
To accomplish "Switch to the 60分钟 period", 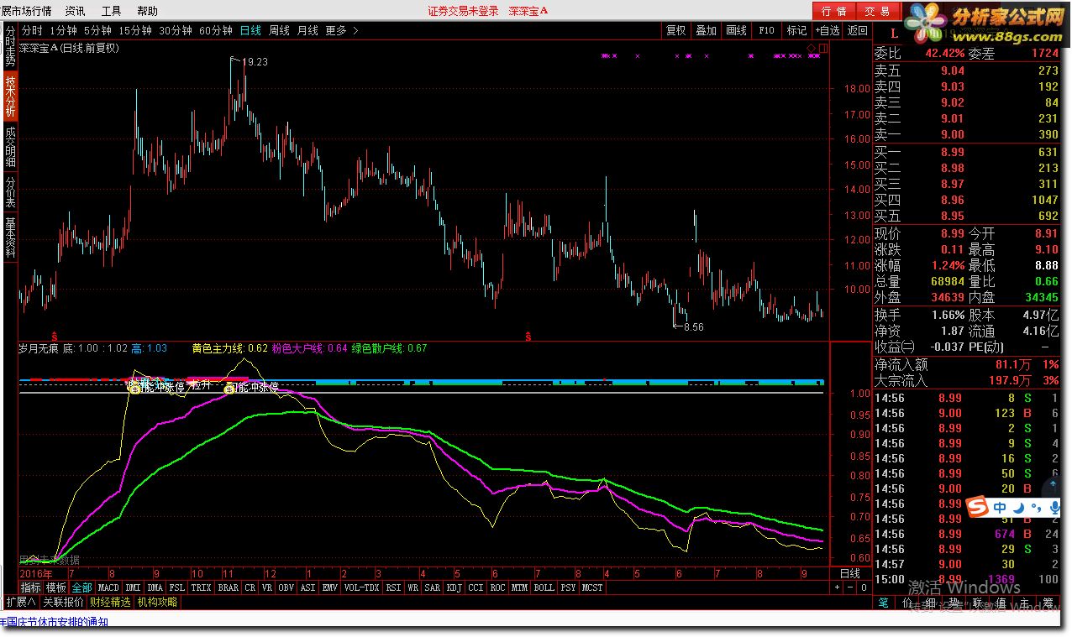I will [215, 30].
